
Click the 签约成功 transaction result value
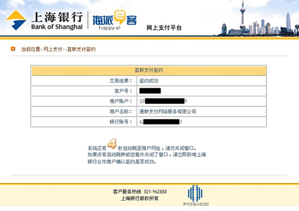[149, 81]
